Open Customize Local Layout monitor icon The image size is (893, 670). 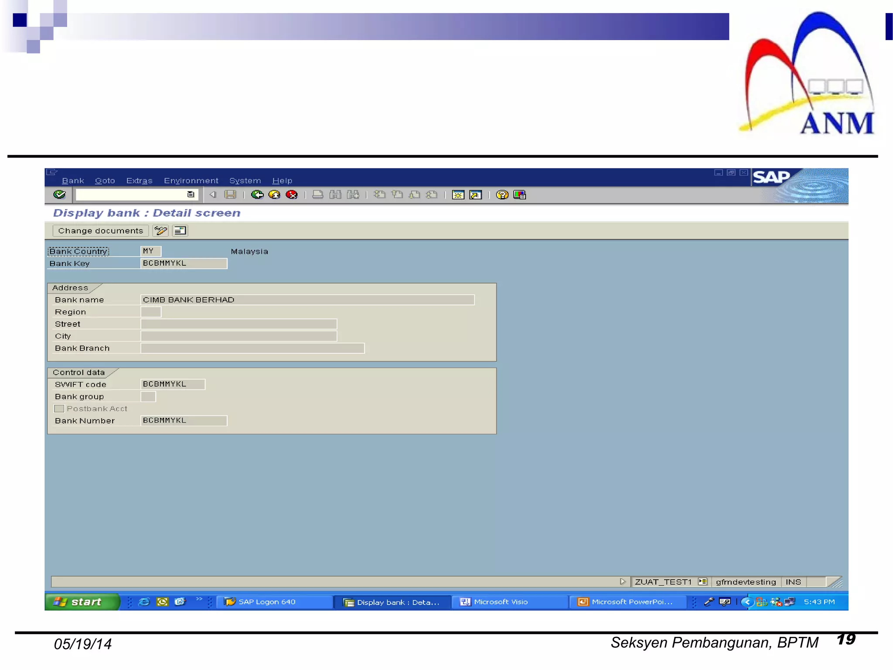click(x=520, y=195)
